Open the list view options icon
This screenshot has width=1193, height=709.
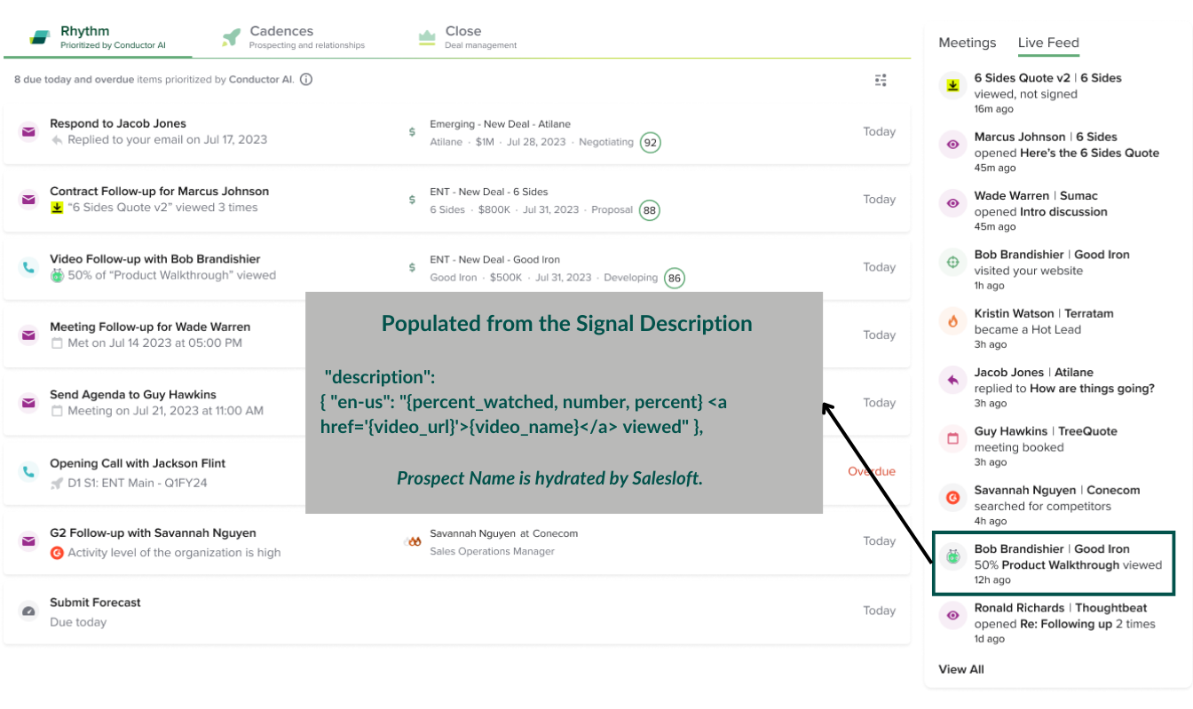click(x=881, y=80)
